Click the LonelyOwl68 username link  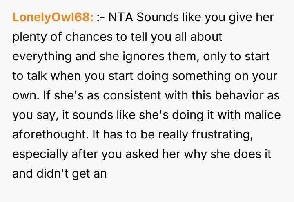click(x=53, y=18)
